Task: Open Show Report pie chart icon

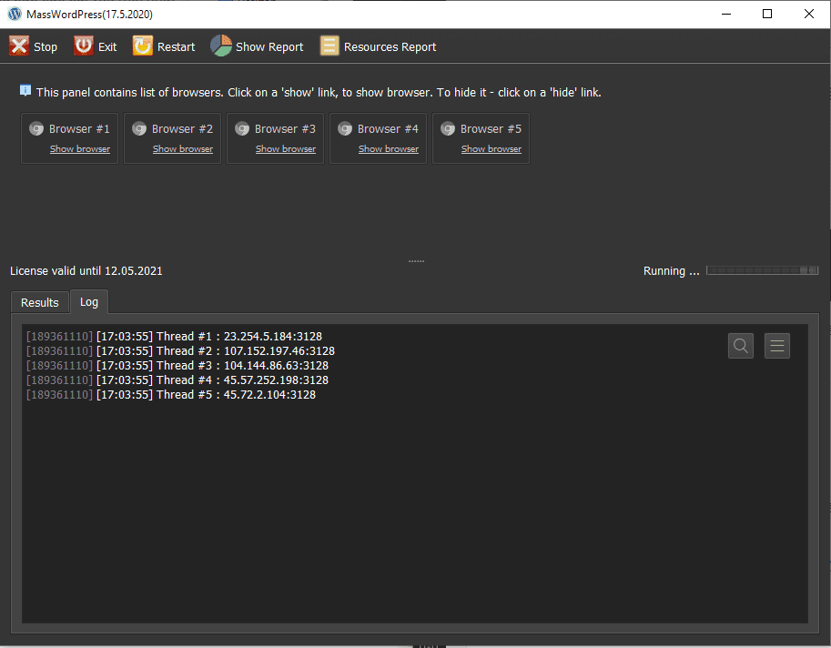Action: click(x=221, y=46)
